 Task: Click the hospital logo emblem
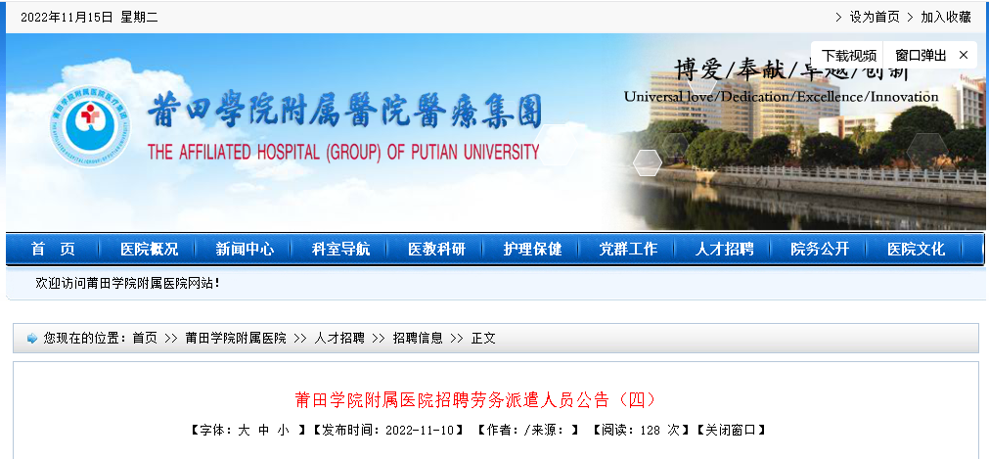91,127
